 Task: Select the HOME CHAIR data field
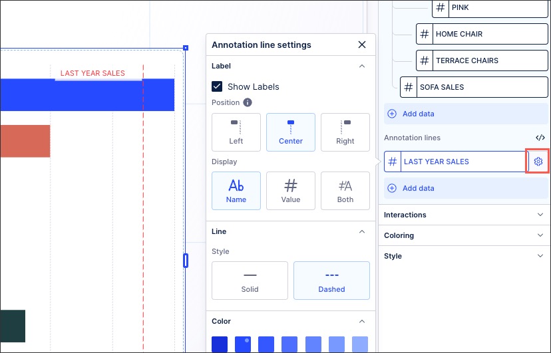[x=482, y=34]
